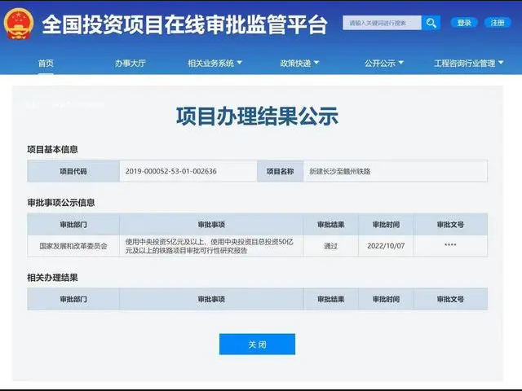522x391 pixels.
Task: Click the site title 全国投资项目在线审批监管平台
Action: point(184,23)
